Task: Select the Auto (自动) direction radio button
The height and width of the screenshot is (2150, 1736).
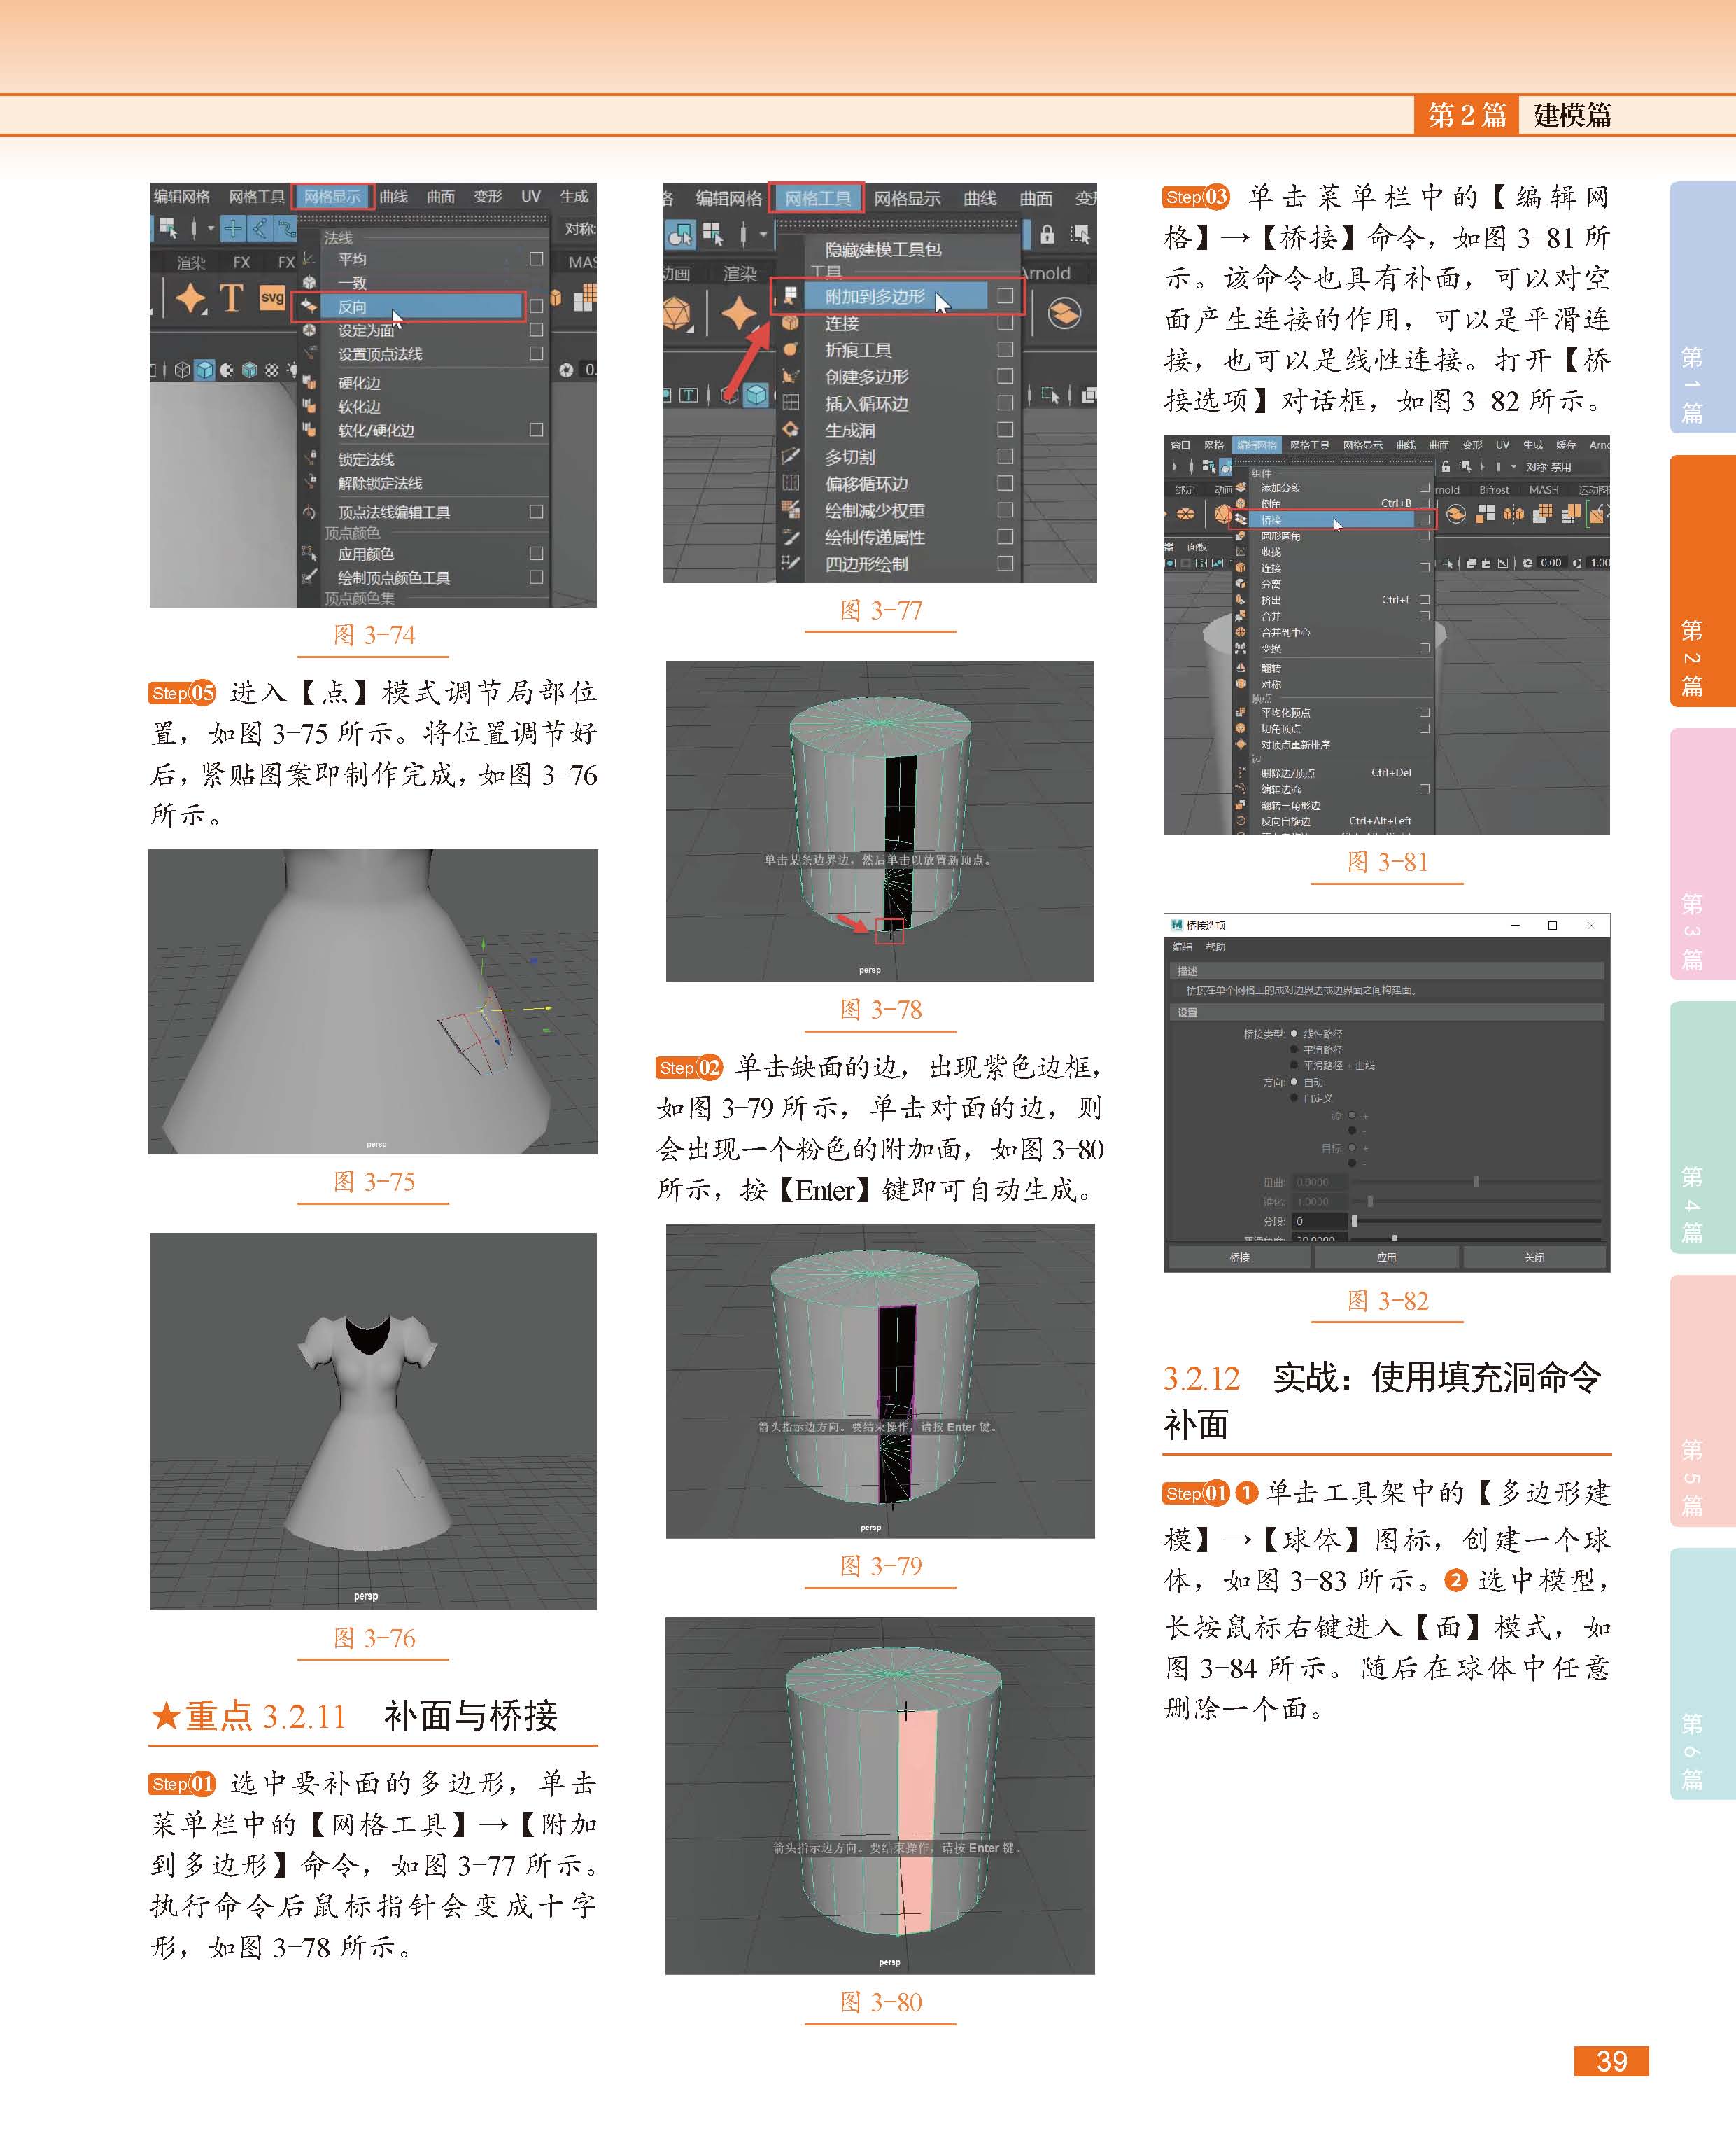Action: pyautogui.click(x=1294, y=1082)
